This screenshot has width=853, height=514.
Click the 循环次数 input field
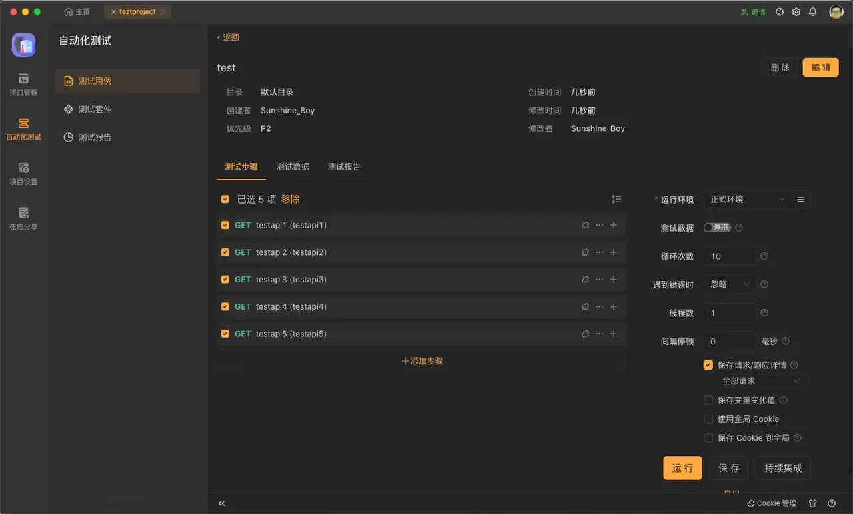730,256
